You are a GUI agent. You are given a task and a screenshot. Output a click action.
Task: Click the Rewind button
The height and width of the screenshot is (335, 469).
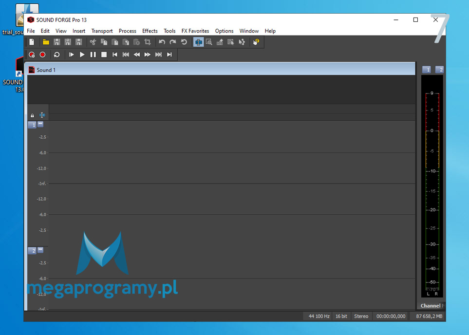point(137,55)
